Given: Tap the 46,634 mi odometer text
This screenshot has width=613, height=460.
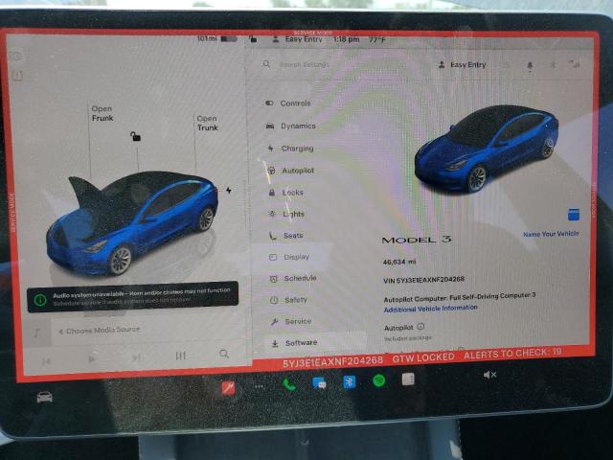Looking at the screenshot, I should coord(399,262).
